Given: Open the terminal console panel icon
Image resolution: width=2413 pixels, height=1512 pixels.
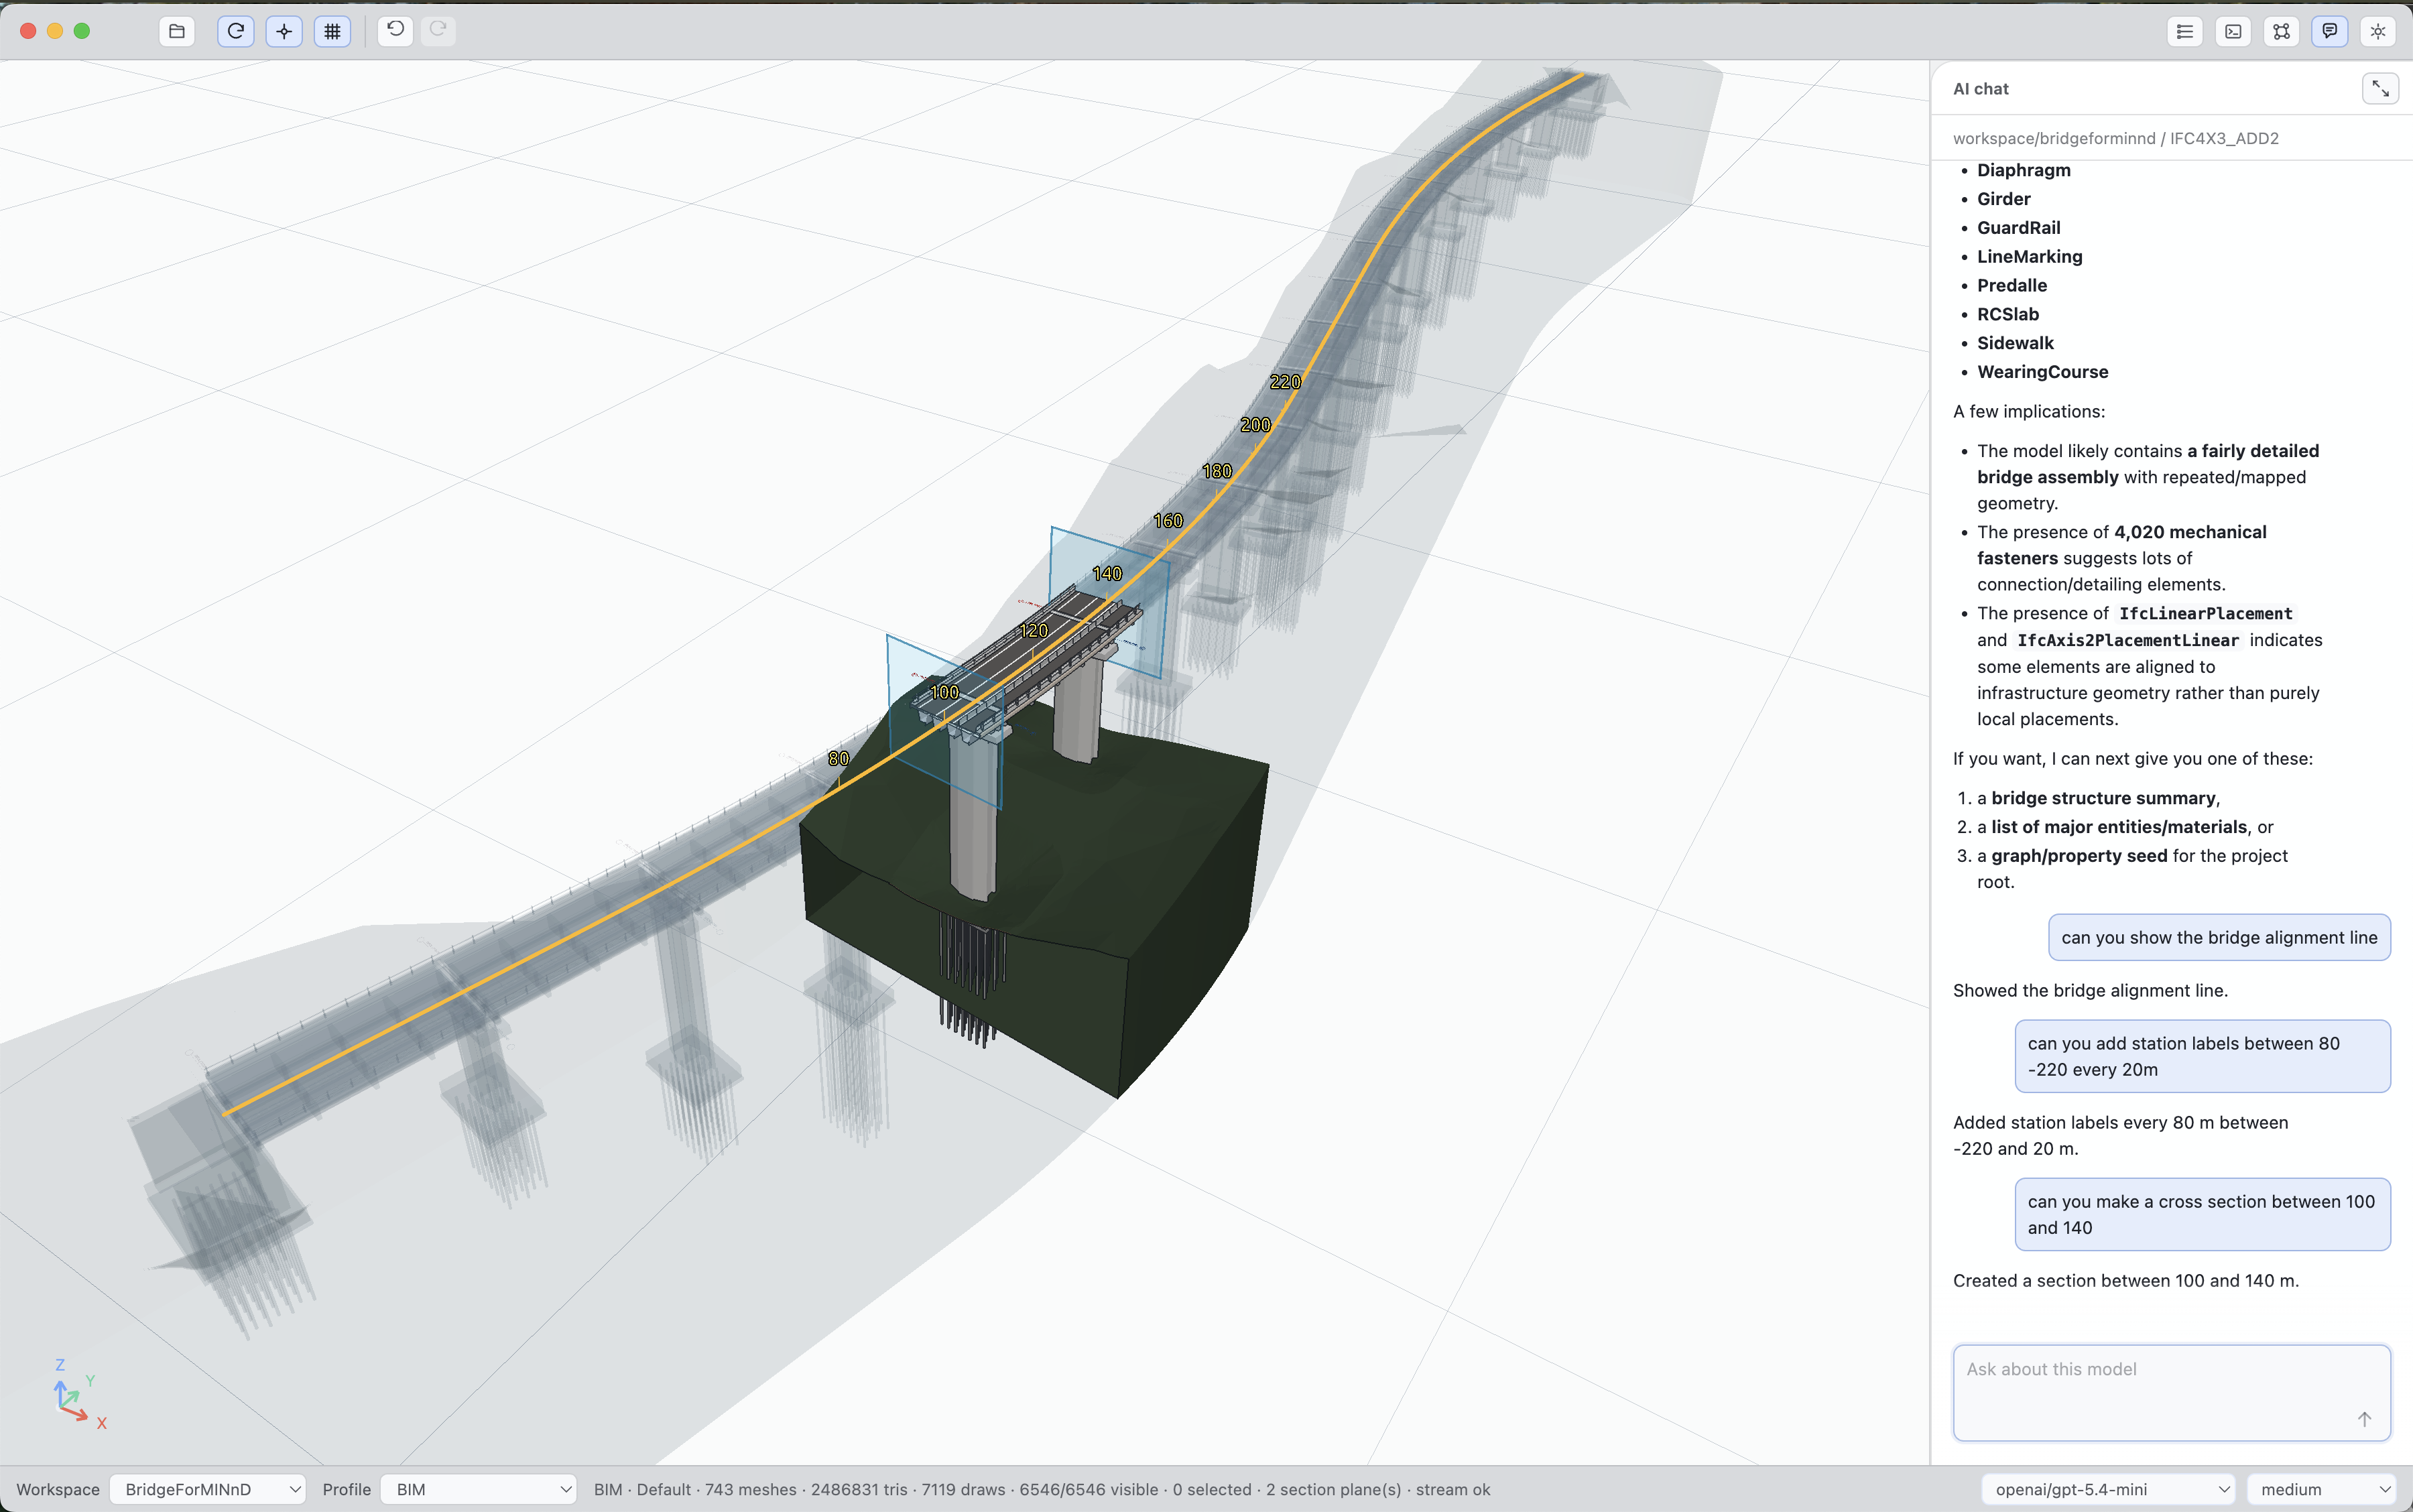Looking at the screenshot, I should (x=2233, y=31).
